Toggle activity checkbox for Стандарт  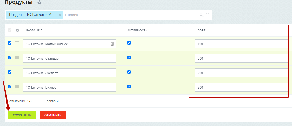click(x=129, y=58)
